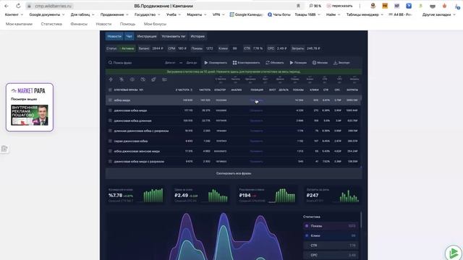The width and height of the screenshot is (463, 260).
Task: Sort by the 'Частота' column header
Action: pos(205,90)
